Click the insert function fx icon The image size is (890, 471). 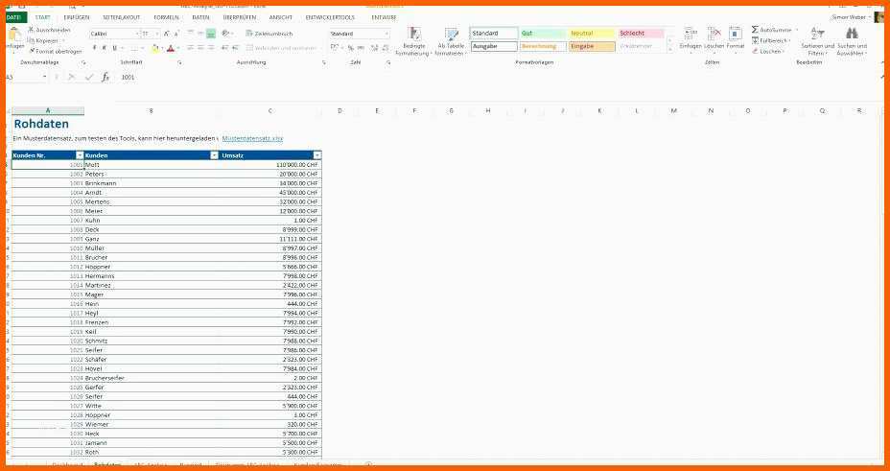coord(105,77)
